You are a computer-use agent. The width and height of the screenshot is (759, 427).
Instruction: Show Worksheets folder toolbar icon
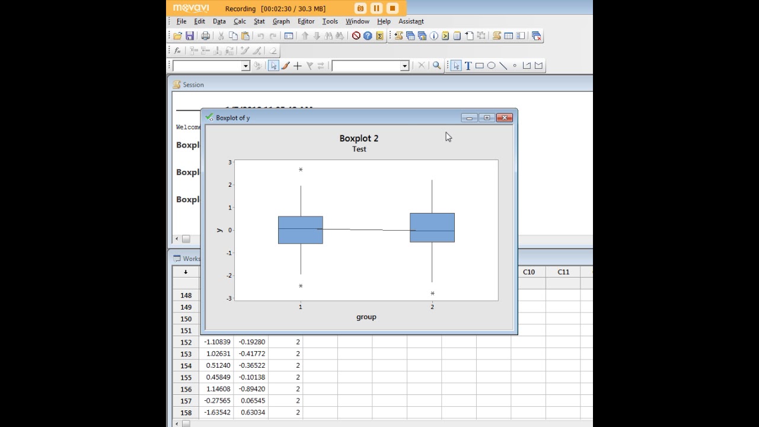click(410, 36)
